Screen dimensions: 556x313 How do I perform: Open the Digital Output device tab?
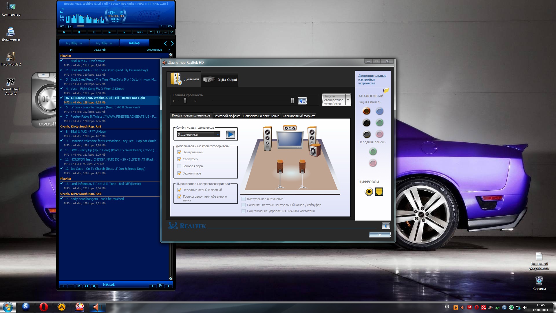tap(220, 79)
